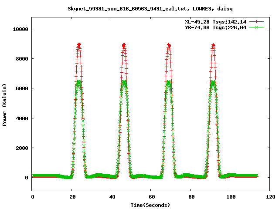Click y-axis tick label 6000
The height and width of the screenshot is (209, 279).
[22, 88]
